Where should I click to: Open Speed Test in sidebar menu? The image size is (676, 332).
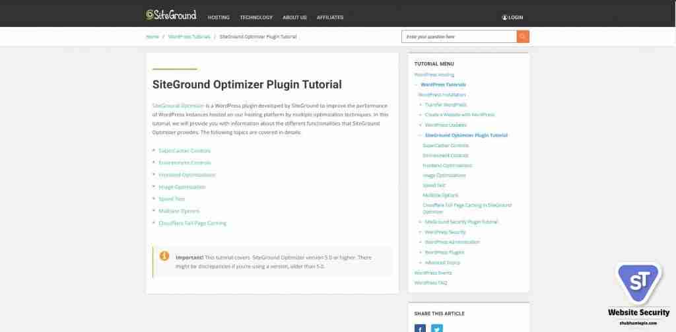(x=434, y=185)
